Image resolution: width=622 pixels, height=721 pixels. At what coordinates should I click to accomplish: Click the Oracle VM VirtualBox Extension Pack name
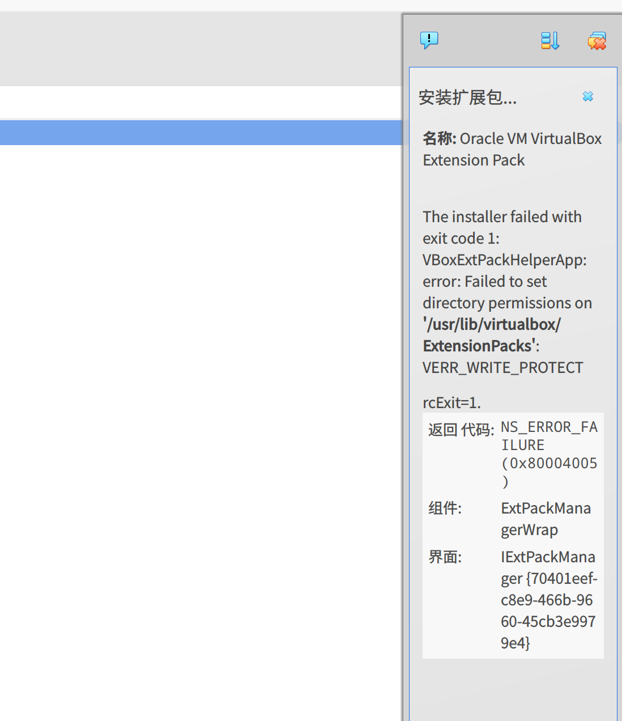[513, 149]
